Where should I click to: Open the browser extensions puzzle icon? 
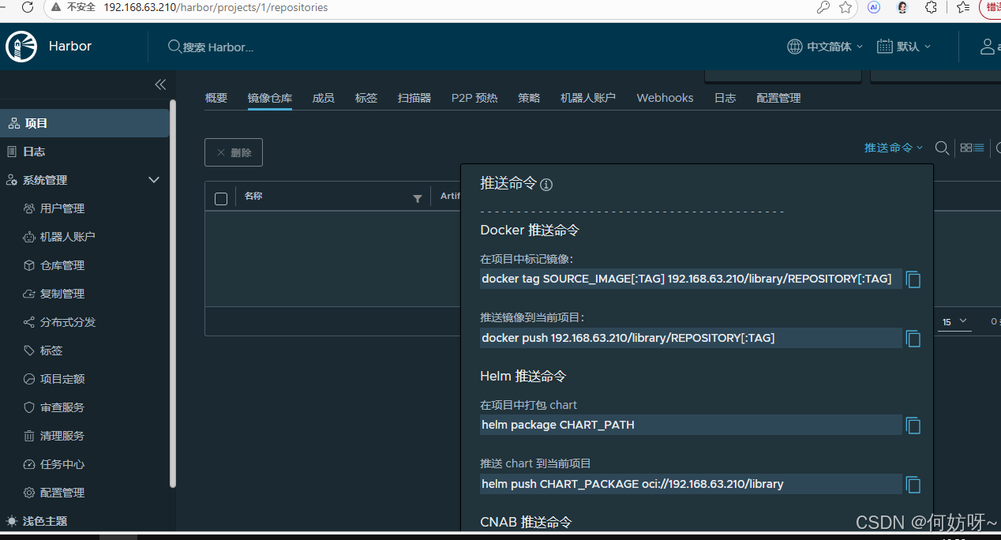coord(931,7)
